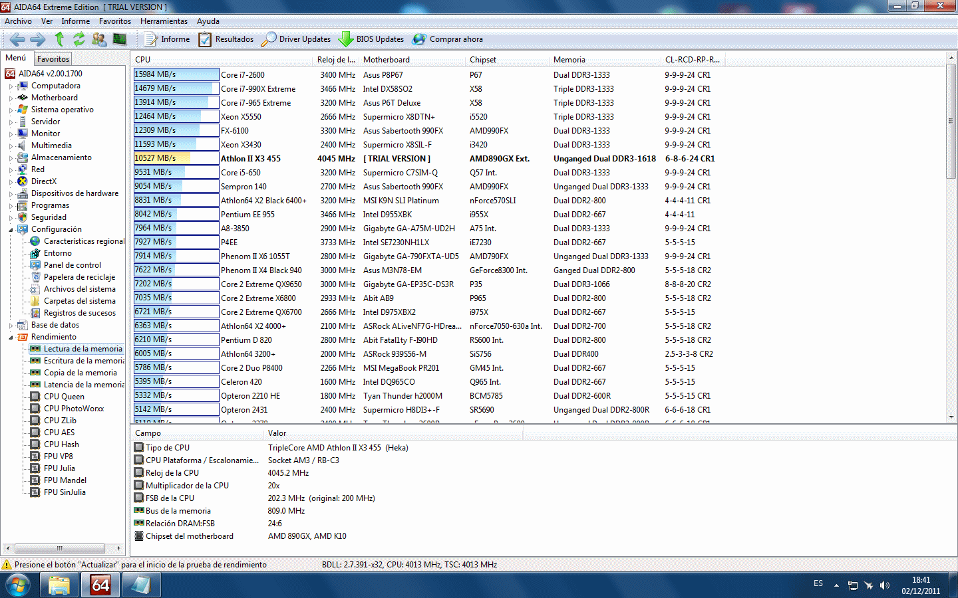Click the Comprar ahora link
The image size is (958, 598).
pos(448,39)
